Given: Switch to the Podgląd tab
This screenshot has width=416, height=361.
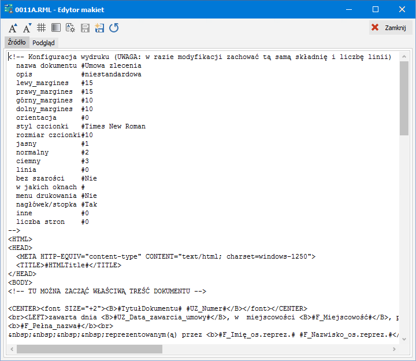Looking at the screenshot, I should (43, 42).
